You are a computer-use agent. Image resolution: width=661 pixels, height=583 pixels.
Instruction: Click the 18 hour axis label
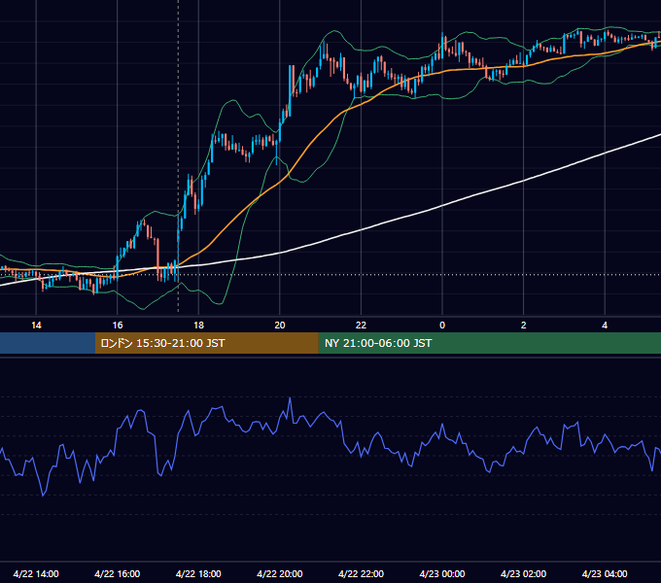tap(198, 326)
